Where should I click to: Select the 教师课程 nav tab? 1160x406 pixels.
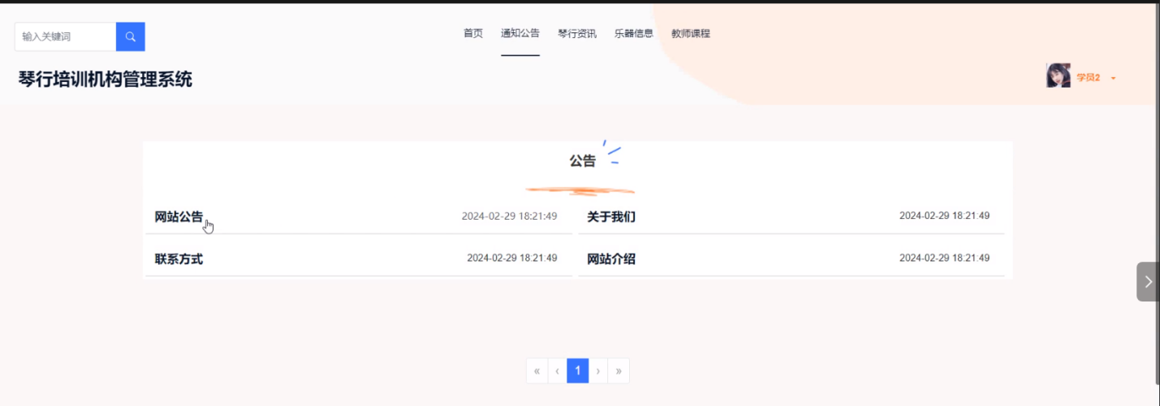pyautogui.click(x=691, y=33)
